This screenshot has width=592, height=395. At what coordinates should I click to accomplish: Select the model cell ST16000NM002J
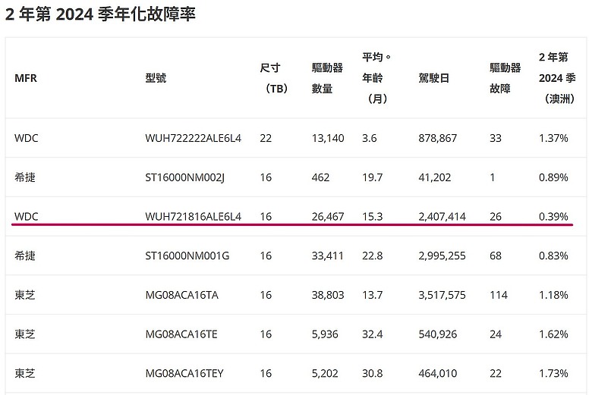[184, 177]
